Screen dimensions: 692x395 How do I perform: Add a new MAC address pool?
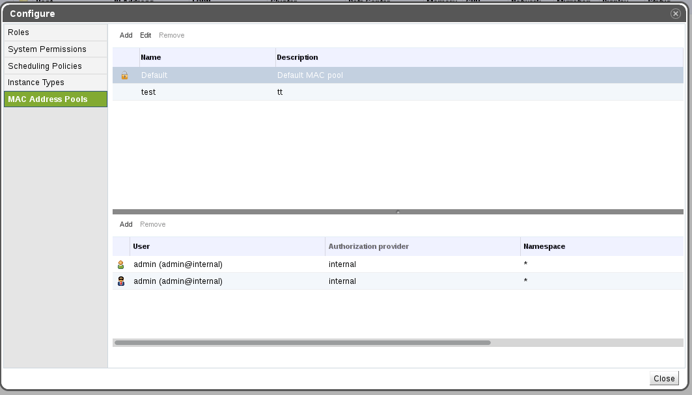126,35
